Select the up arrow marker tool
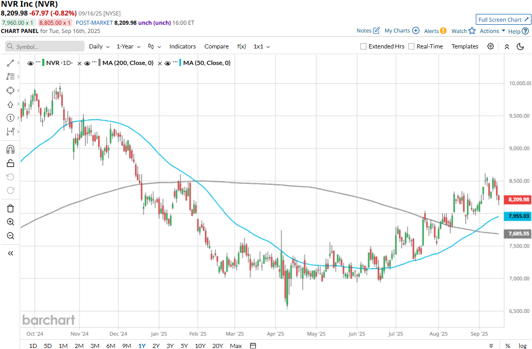Screen dimensions: 532x349 click(10, 105)
